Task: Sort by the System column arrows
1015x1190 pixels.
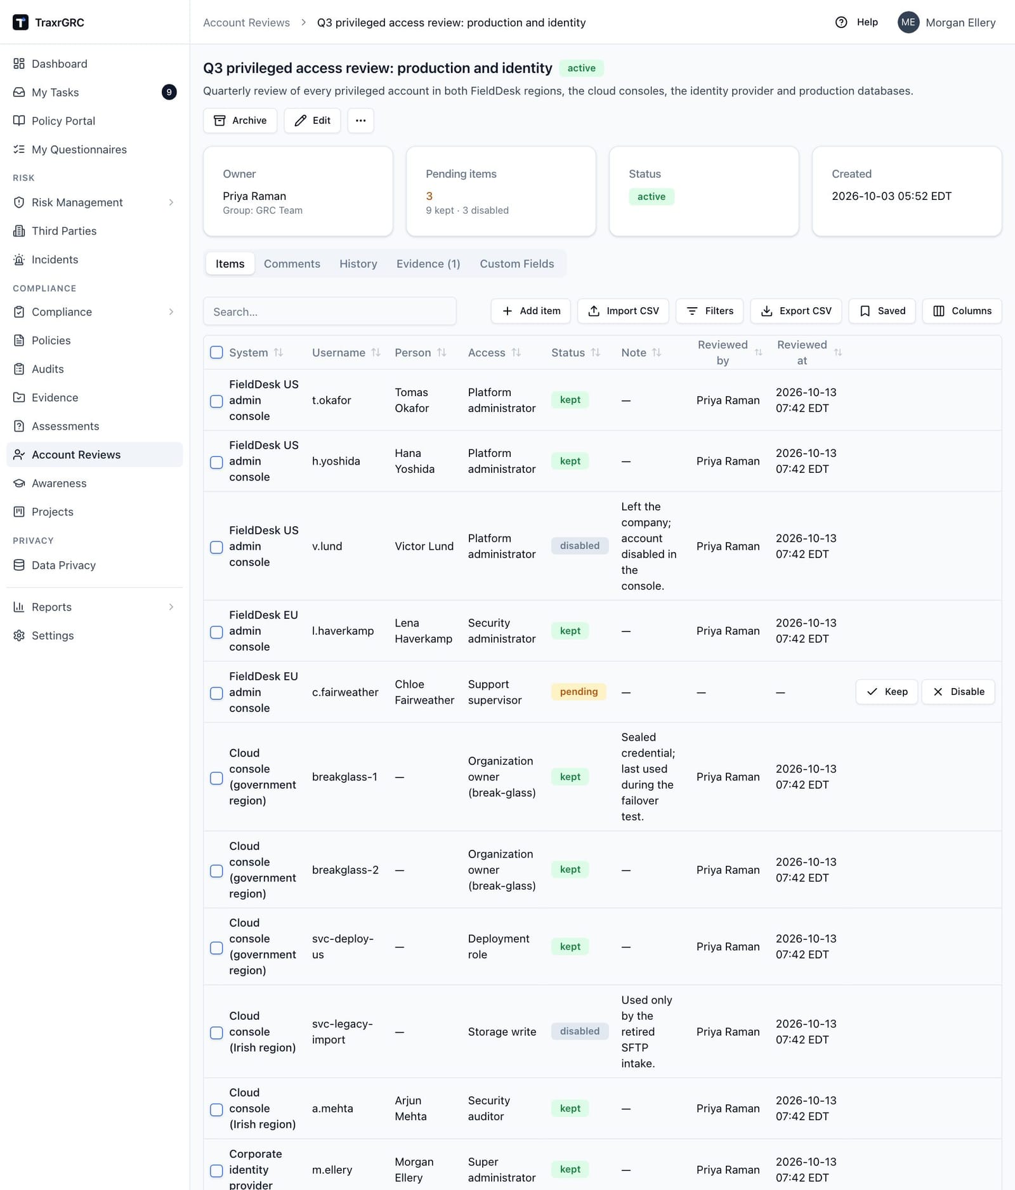Action: [278, 352]
